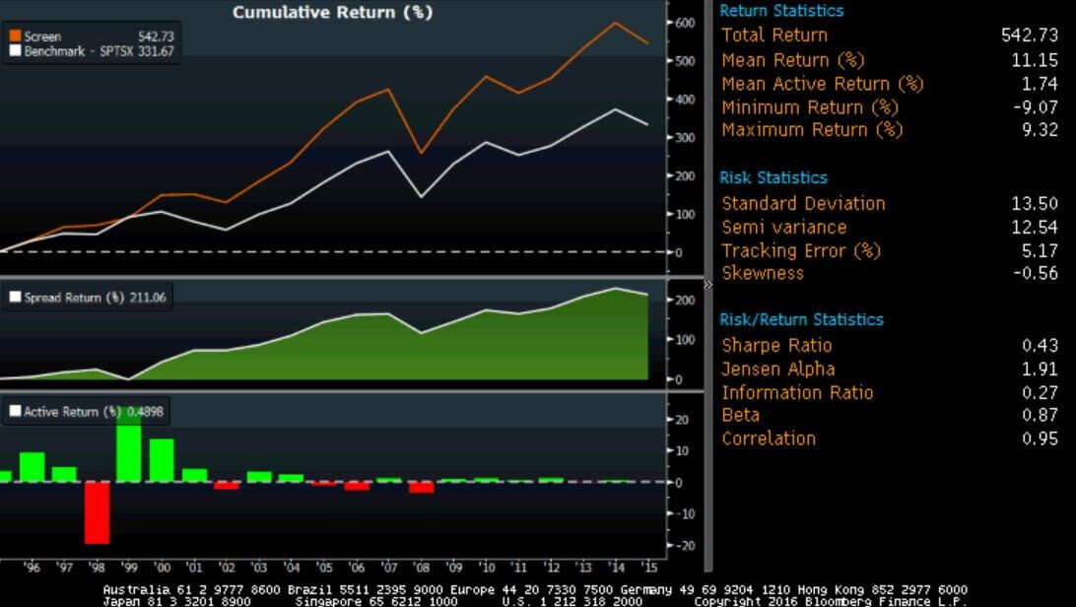Viewport: 1076px width, 607px height.
Task: Click the Semi variance value 12.54
Action: [x=1035, y=227]
